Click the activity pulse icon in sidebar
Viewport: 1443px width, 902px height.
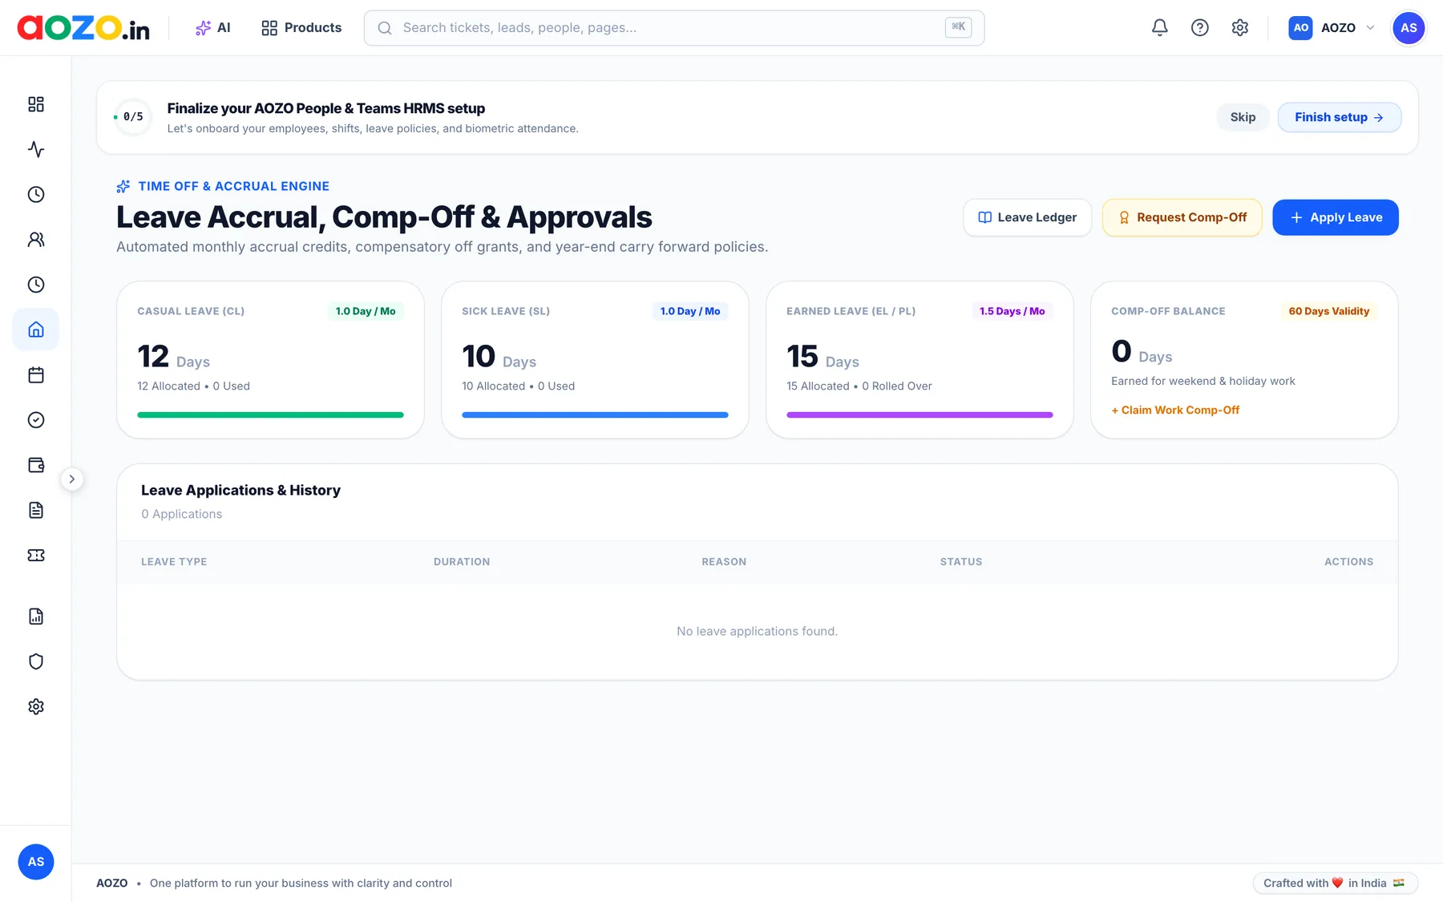pos(36,149)
